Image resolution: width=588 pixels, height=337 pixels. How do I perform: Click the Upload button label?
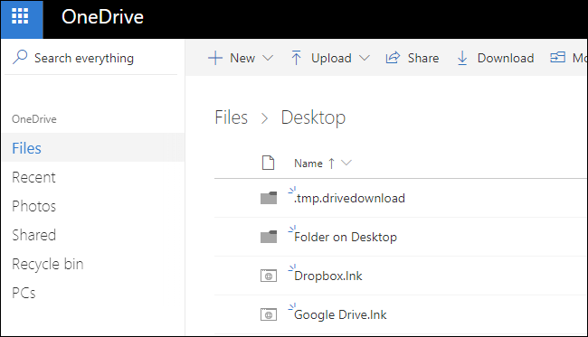pyautogui.click(x=331, y=59)
